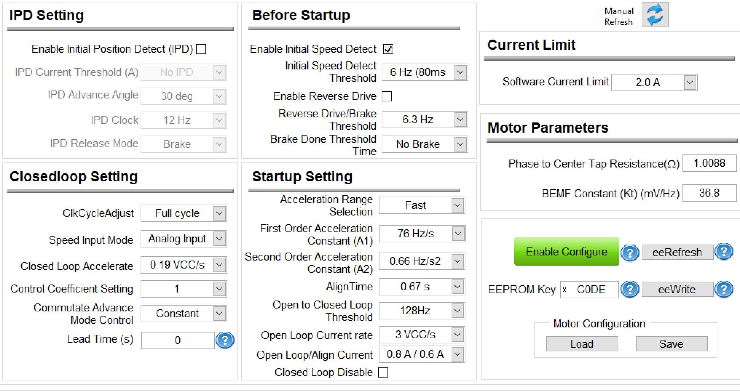This screenshot has width=740, height=391.
Task: Open help icon next to Lead Time
Action: coord(225,340)
